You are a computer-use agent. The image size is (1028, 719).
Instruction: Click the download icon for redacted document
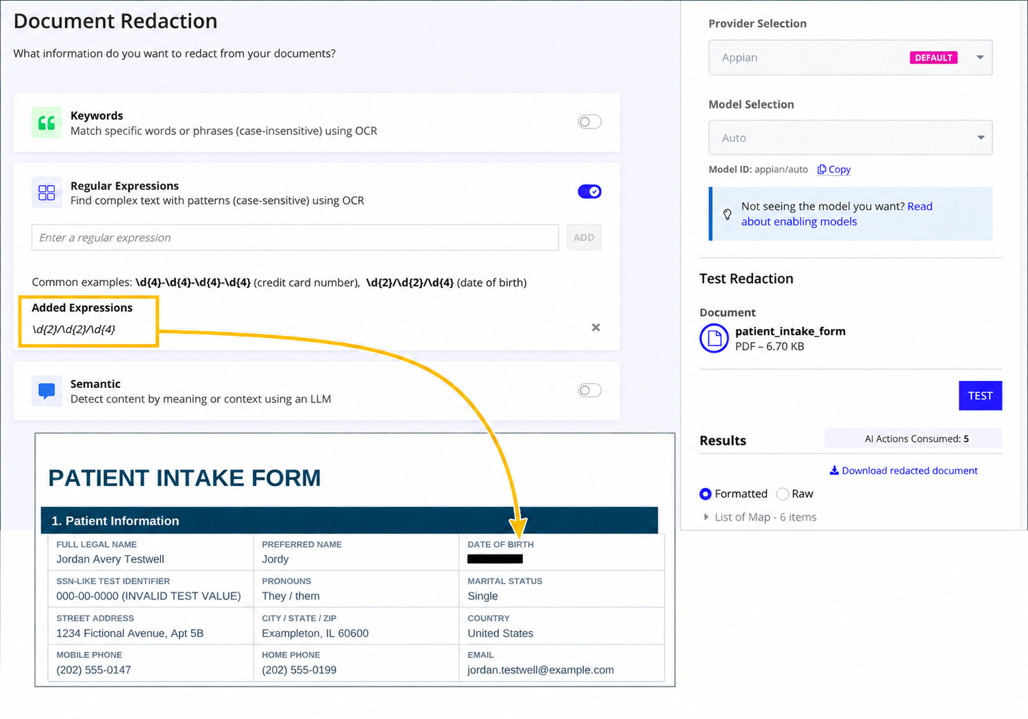pyautogui.click(x=834, y=470)
